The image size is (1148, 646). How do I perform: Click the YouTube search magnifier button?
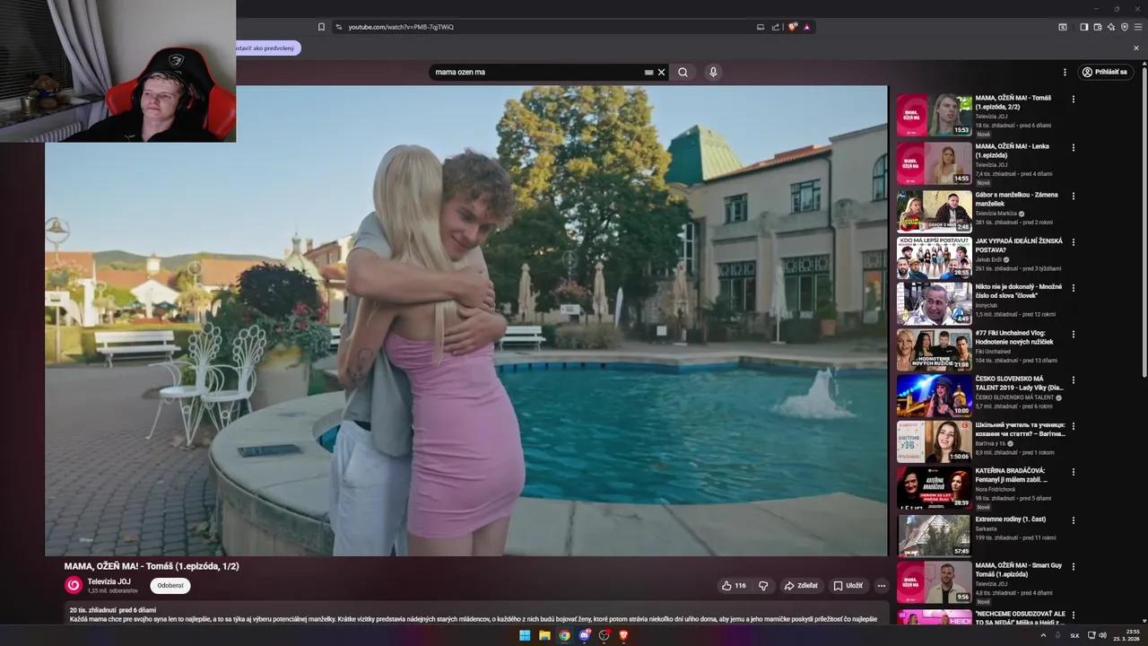(x=683, y=72)
